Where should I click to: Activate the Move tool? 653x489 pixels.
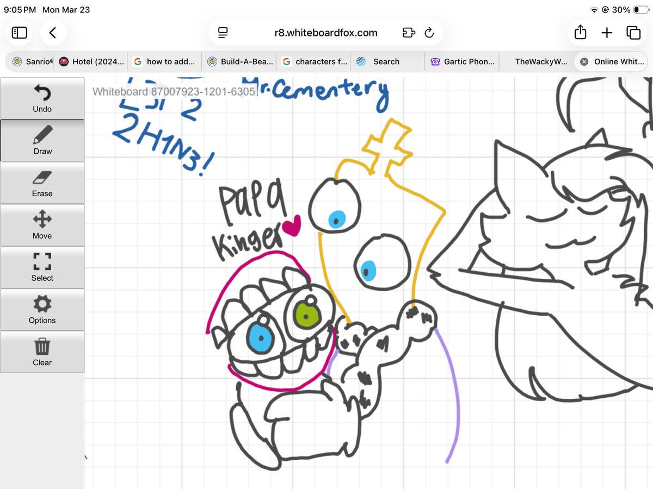tap(42, 225)
